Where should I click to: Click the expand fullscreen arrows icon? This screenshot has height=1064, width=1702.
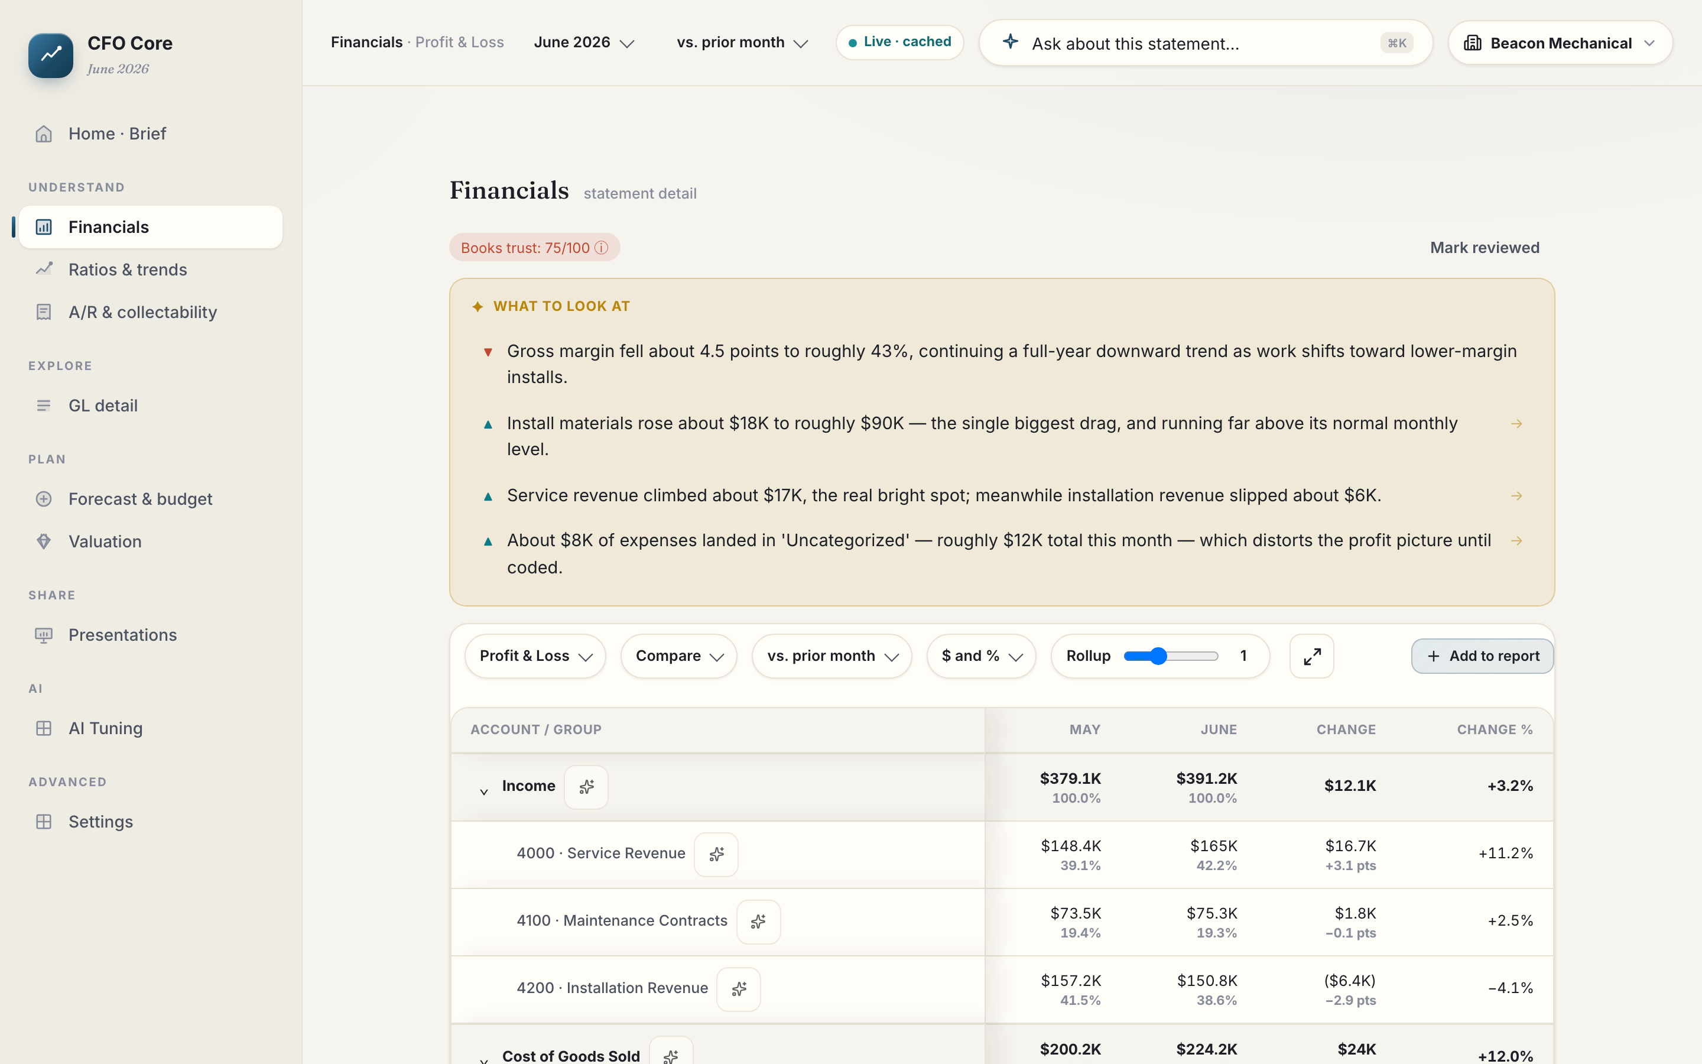[1312, 656]
